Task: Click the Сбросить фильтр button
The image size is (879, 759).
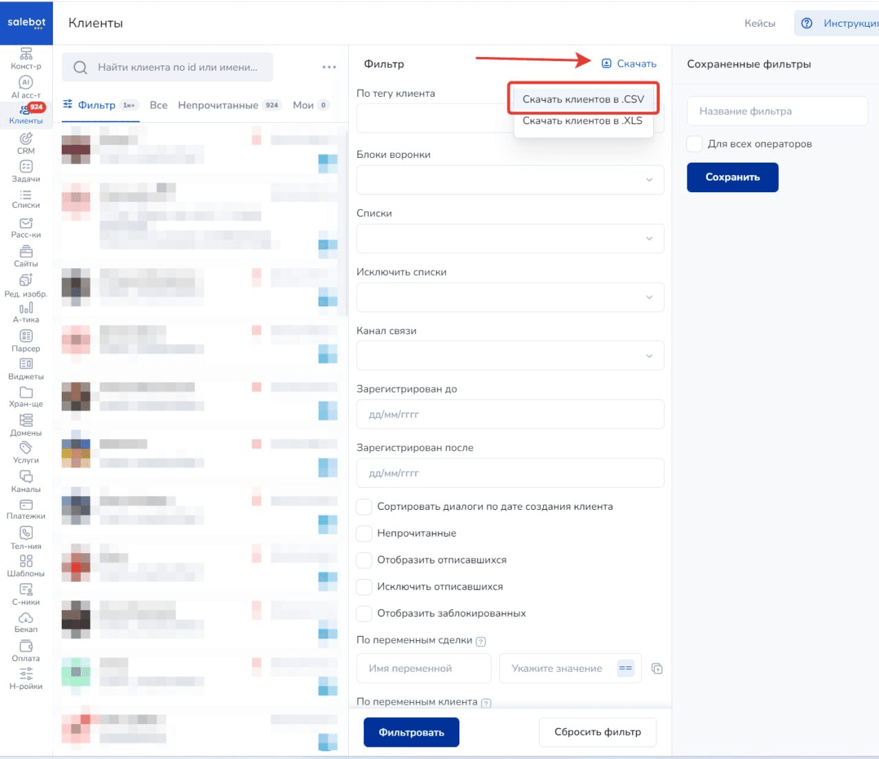Action: [x=597, y=732]
